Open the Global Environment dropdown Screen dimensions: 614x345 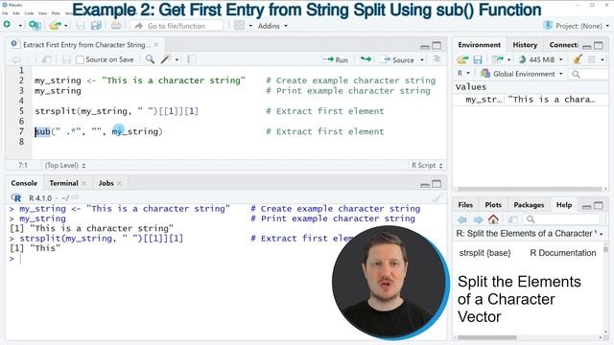pos(522,74)
